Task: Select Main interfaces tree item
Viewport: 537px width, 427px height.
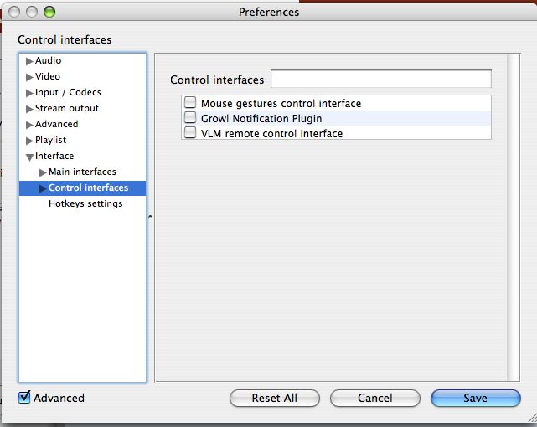Action: [82, 172]
